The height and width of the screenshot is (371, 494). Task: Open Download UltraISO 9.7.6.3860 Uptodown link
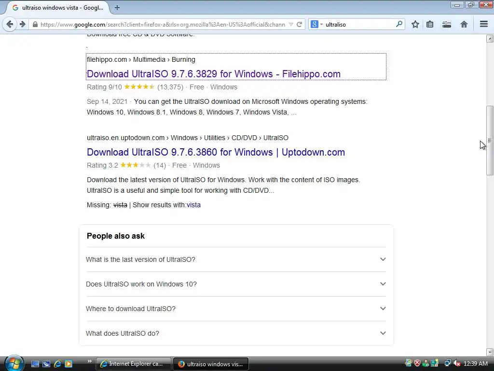[216, 152]
